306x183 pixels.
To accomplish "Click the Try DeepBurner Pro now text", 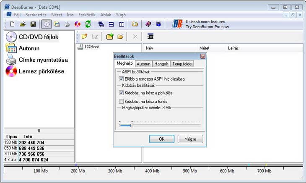I will point(207,27).
